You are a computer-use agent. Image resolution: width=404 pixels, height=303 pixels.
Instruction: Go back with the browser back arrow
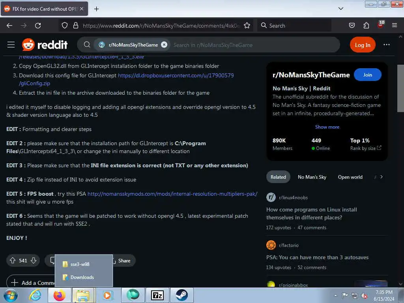pos(9,26)
